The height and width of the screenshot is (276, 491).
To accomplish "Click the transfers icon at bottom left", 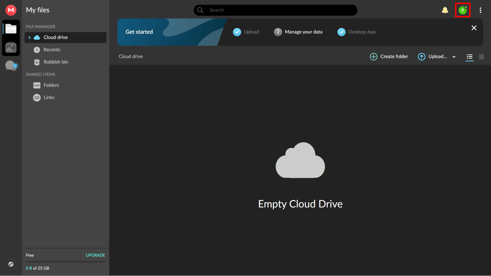I will pos(11,264).
